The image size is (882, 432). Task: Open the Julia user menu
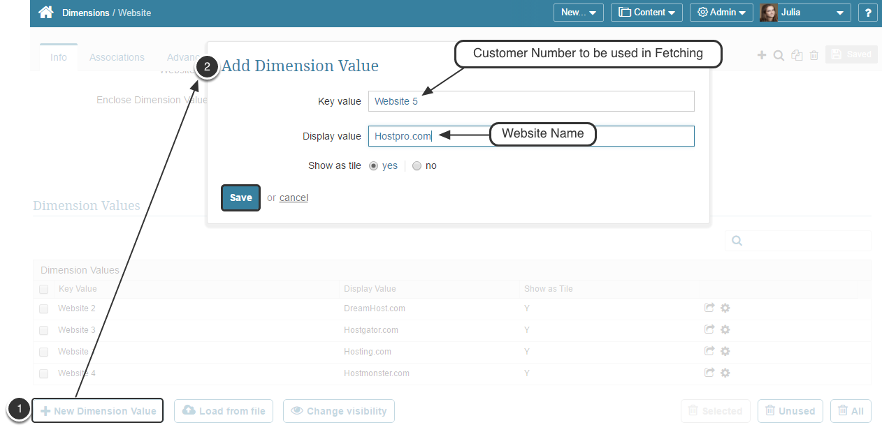click(x=804, y=13)
